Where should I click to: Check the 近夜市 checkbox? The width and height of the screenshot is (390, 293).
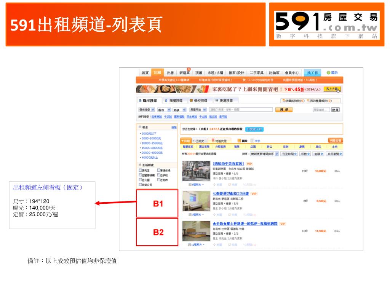158,180
